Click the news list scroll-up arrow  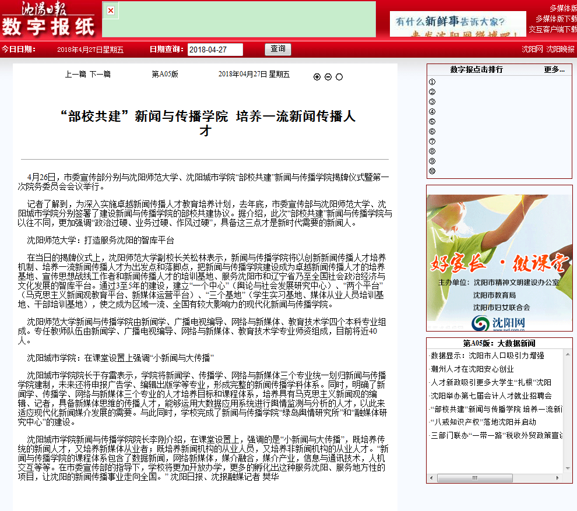click(568, 354)
